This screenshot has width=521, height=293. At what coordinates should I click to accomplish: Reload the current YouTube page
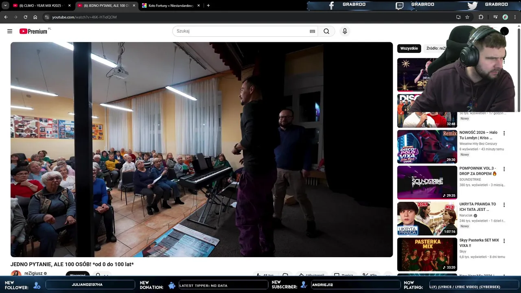tap(25, 17)
